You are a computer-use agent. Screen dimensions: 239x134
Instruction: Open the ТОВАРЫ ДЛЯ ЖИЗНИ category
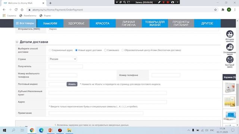[155, 23]
